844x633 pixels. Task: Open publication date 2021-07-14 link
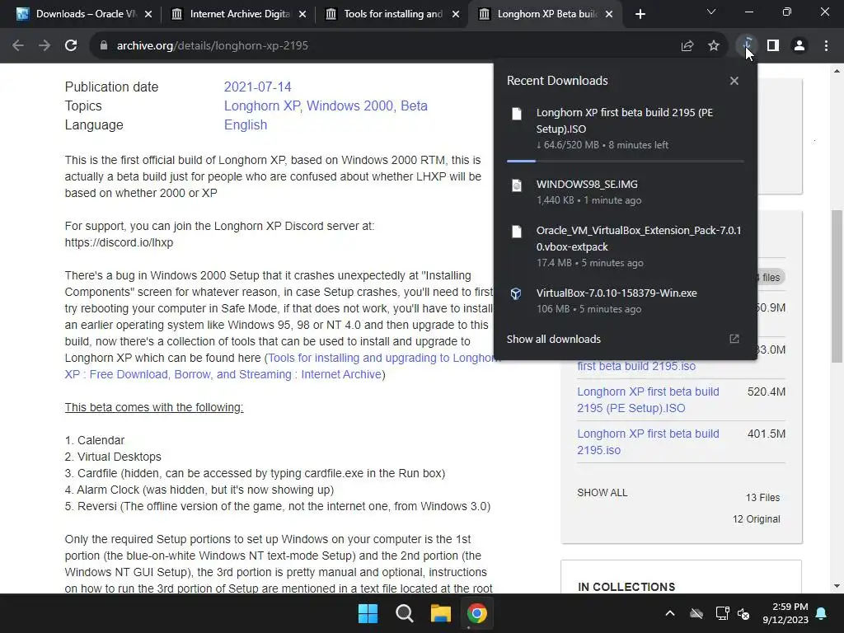tap(257, 87)
